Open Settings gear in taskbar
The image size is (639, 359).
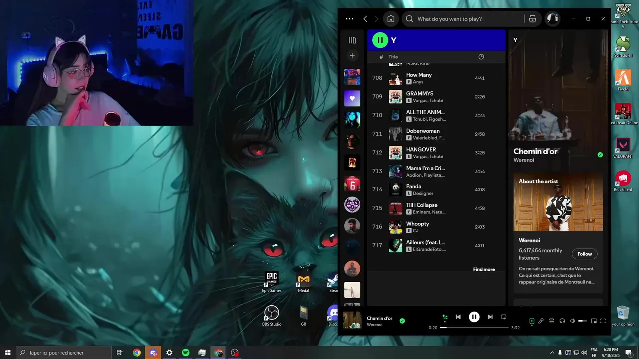(169, 352)
